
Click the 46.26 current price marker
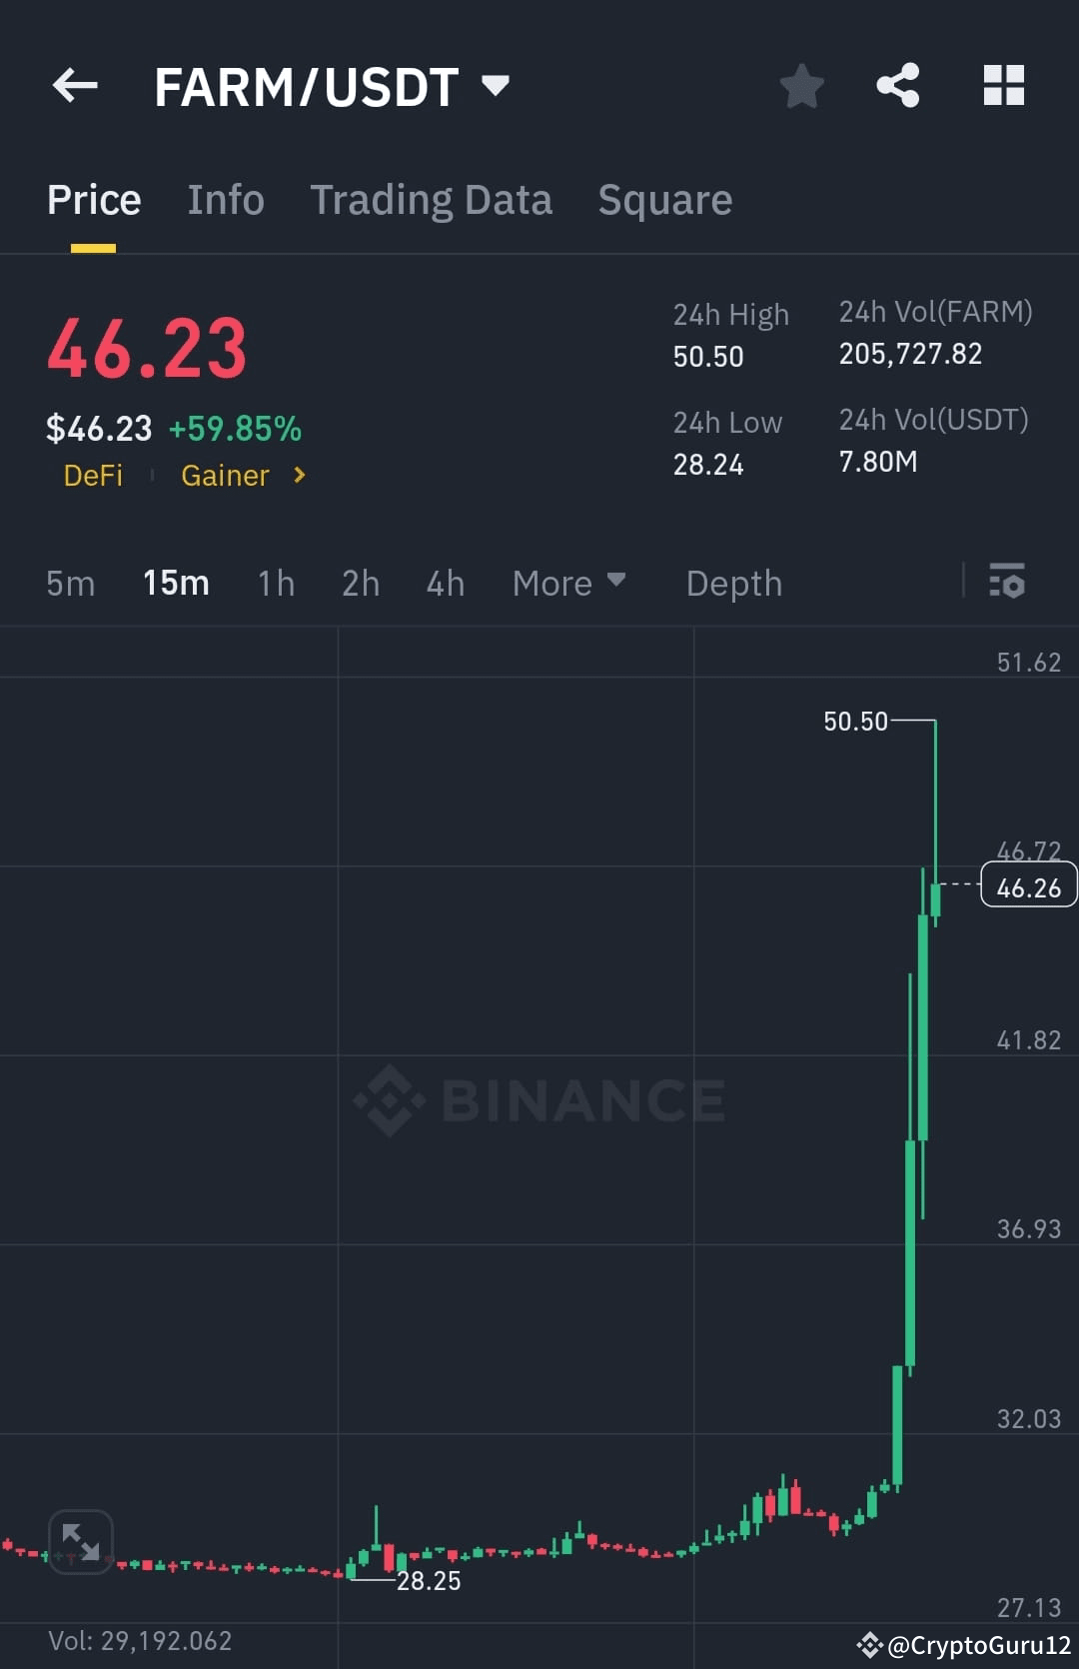coord(1028,887)
